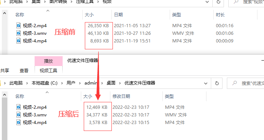This screenshot has width=264, height=140.
Task: Click the duration 00:01:16
Action: click(225, 26)
